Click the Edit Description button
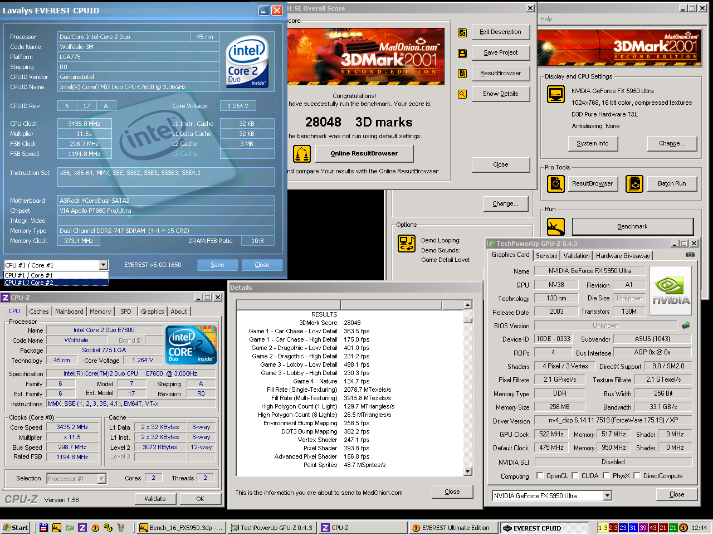 click(x=500, y=32)
